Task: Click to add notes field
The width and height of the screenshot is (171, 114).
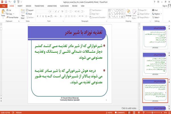Action: (129, 108)
